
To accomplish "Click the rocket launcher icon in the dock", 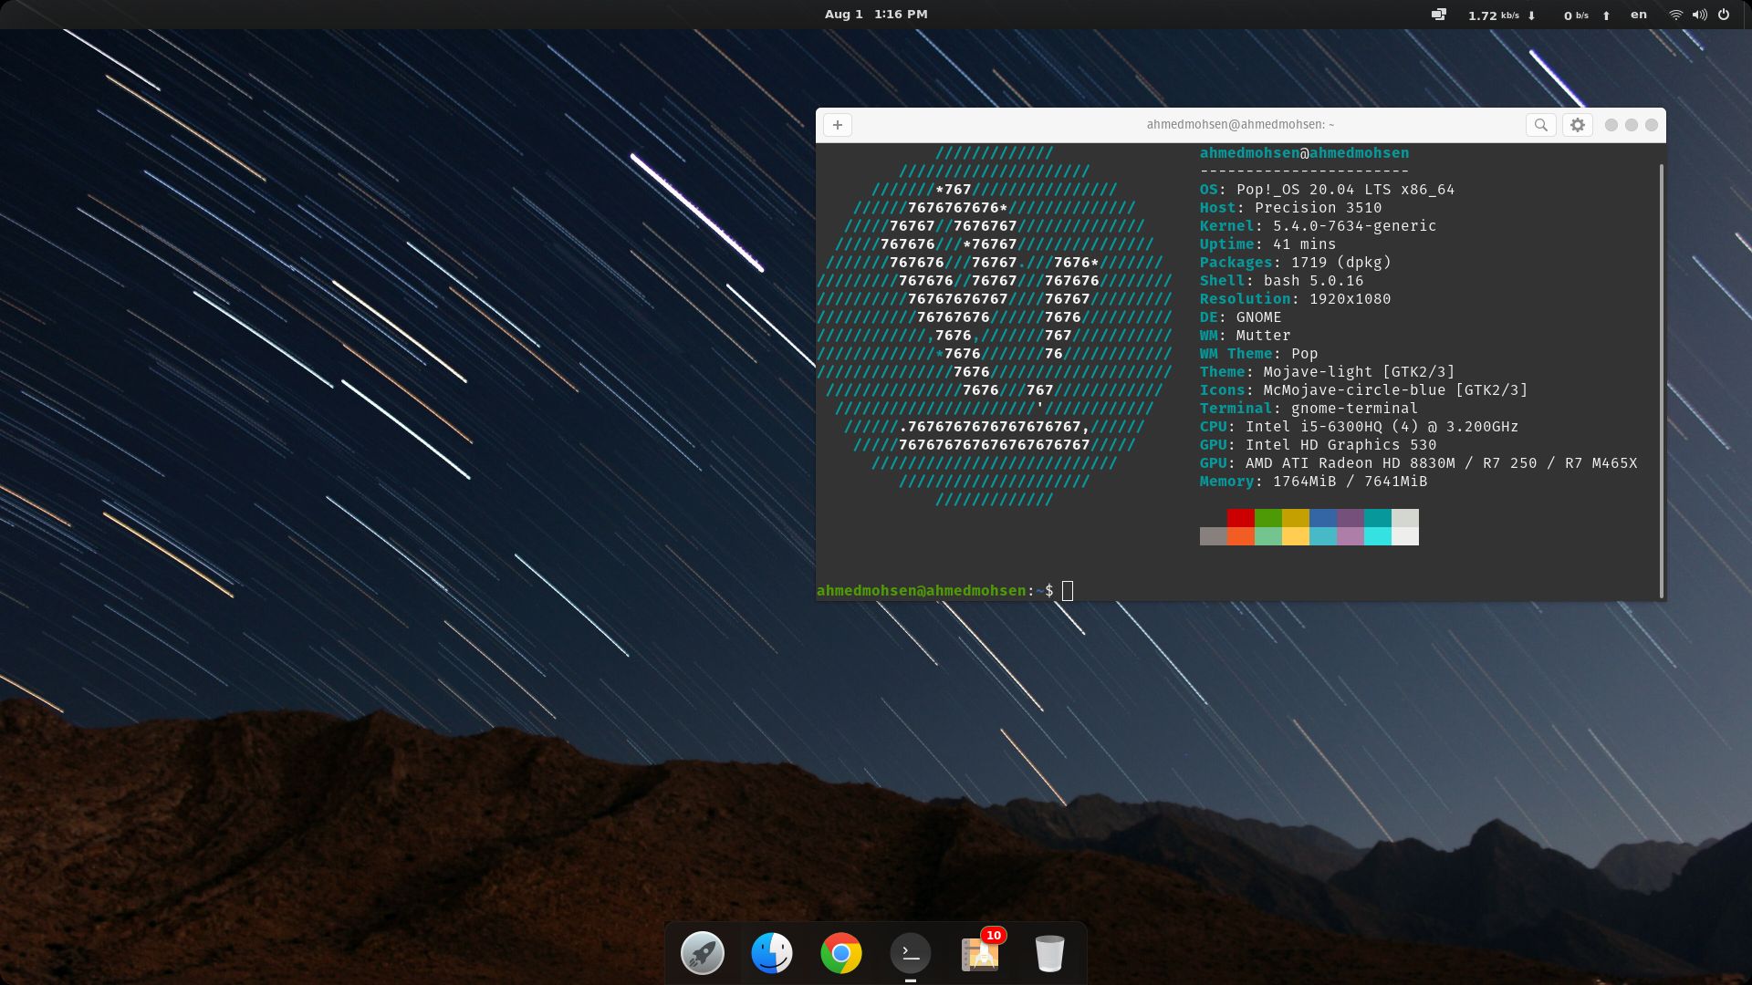I will [x=702, y=952].
